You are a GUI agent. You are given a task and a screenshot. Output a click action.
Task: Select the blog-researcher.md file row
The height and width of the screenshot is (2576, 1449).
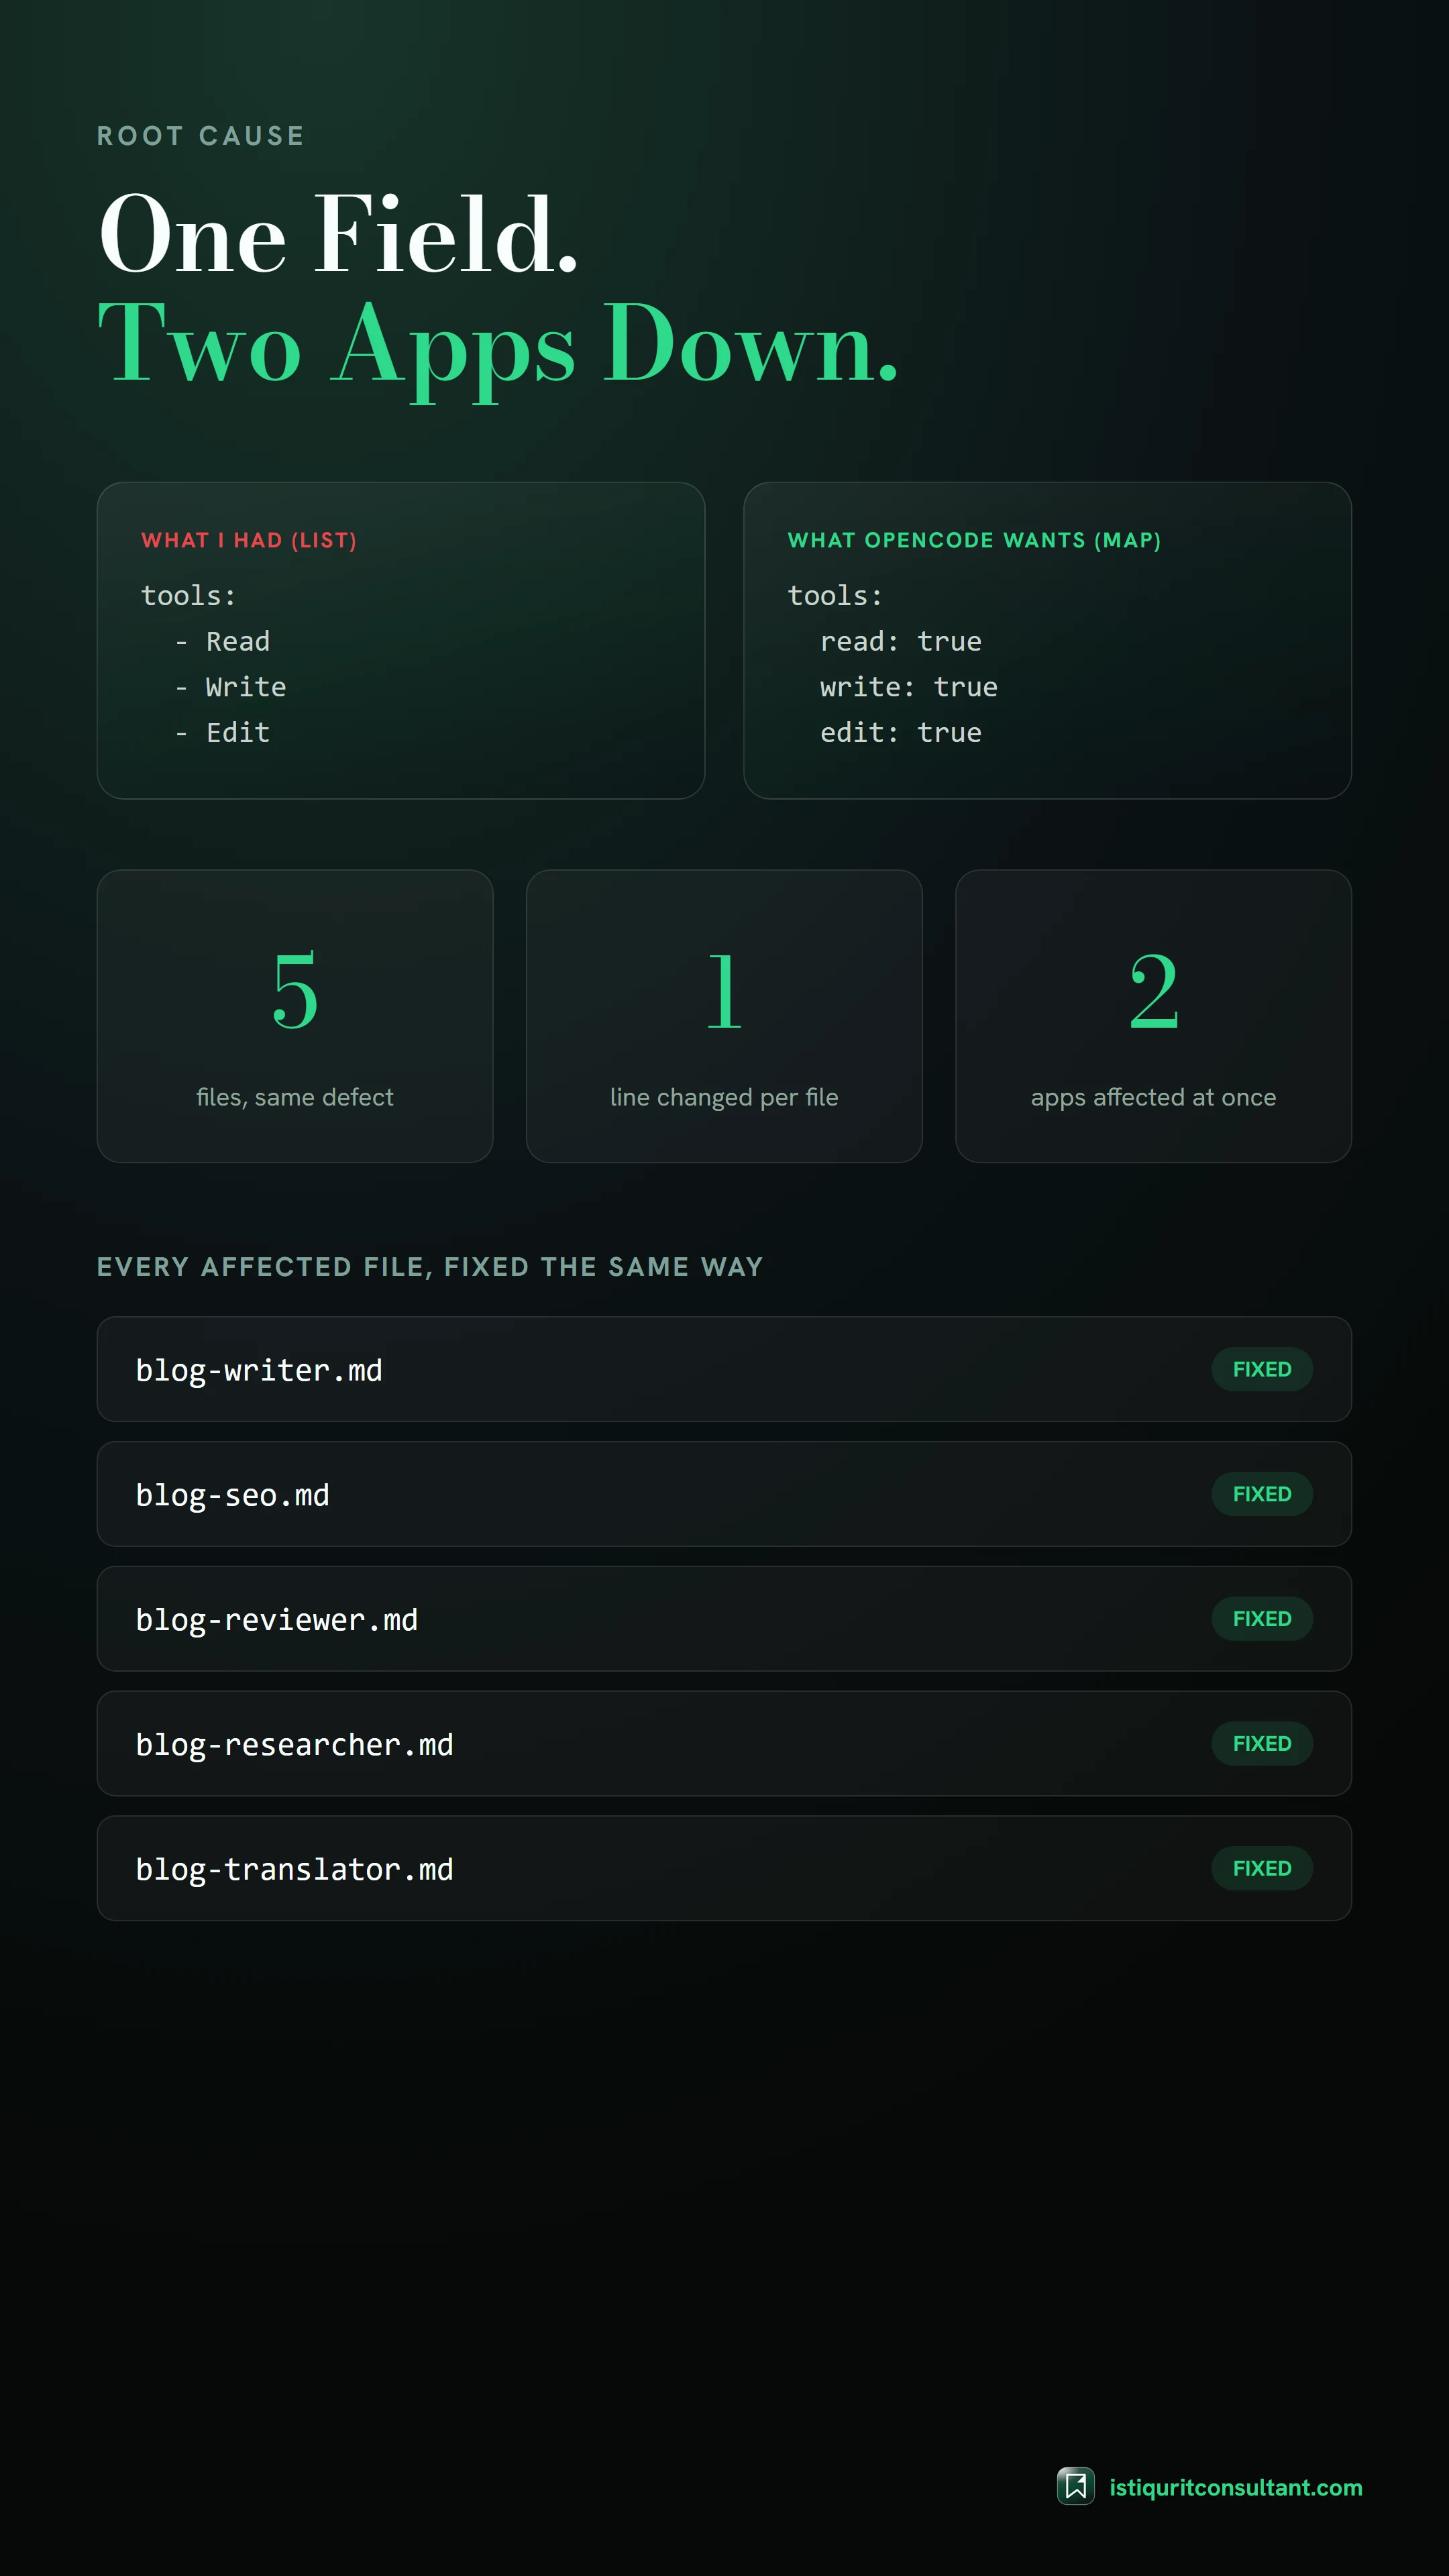coord(724,1744)
